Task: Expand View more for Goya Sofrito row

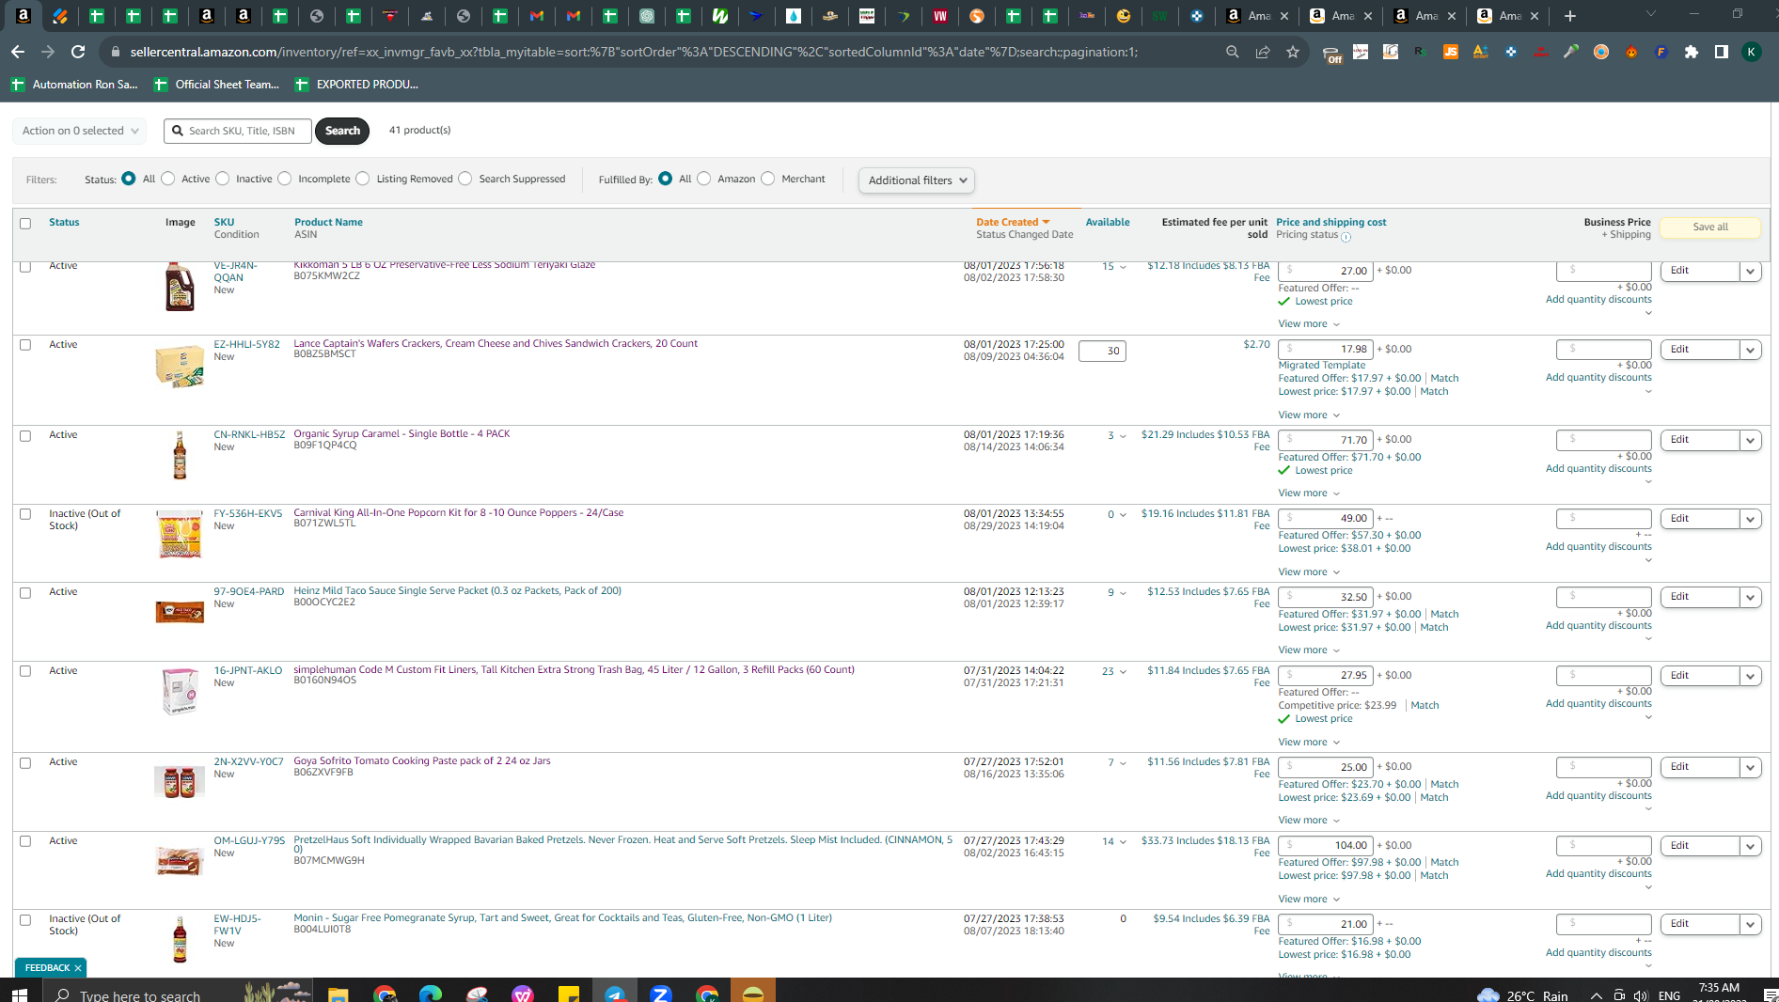Action: point(1309,821)
